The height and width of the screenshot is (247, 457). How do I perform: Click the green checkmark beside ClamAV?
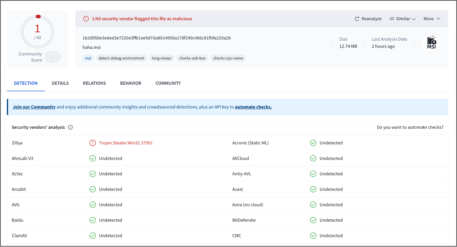pos(93,235)
